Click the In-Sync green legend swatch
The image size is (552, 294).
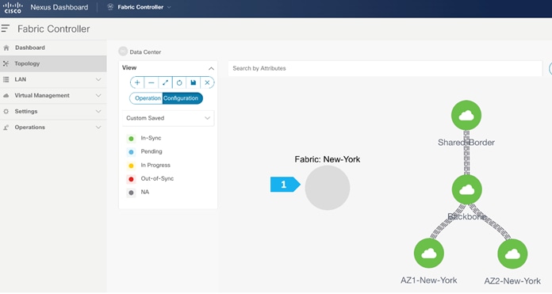click(131, 139)
